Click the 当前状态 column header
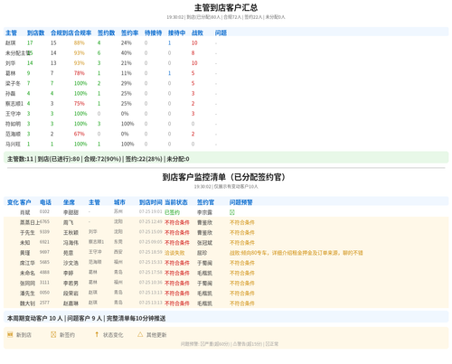 [176, 202]
